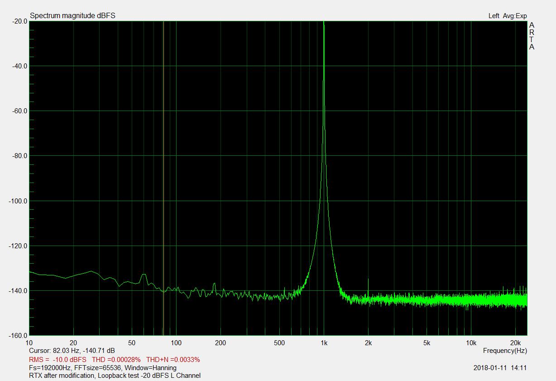
Task: Click the -100.0 y-axis label
Action: [19, 201]
